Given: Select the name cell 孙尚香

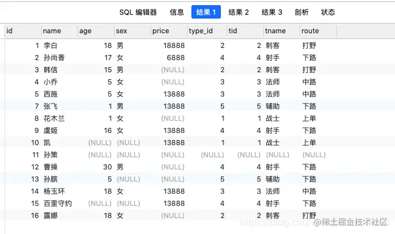Looking at the screenshot, I should [54, 58].
